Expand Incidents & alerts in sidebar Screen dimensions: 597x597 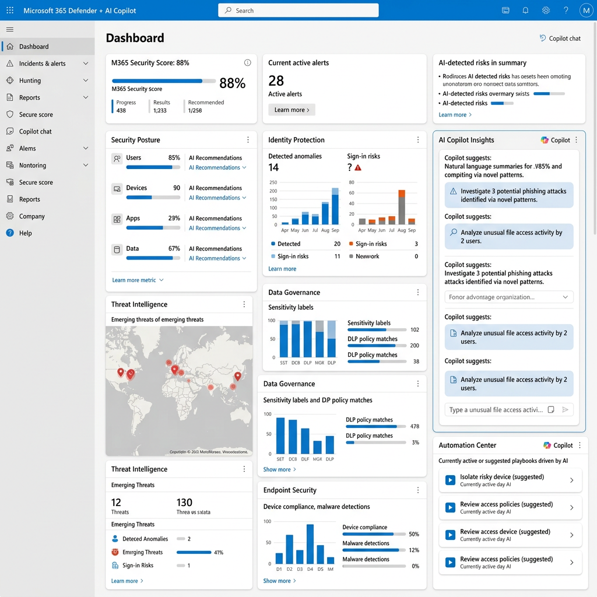tap(86, 64)
